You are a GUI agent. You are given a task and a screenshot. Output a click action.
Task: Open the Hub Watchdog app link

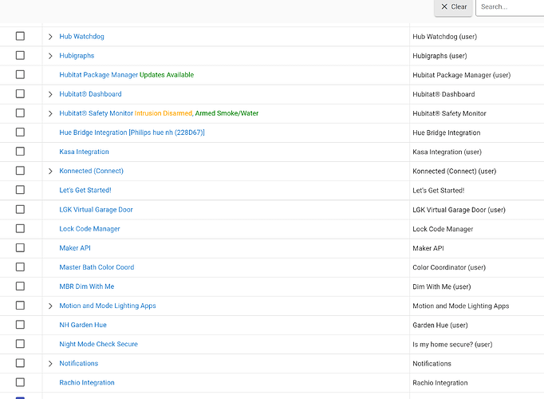click(81, 37)
